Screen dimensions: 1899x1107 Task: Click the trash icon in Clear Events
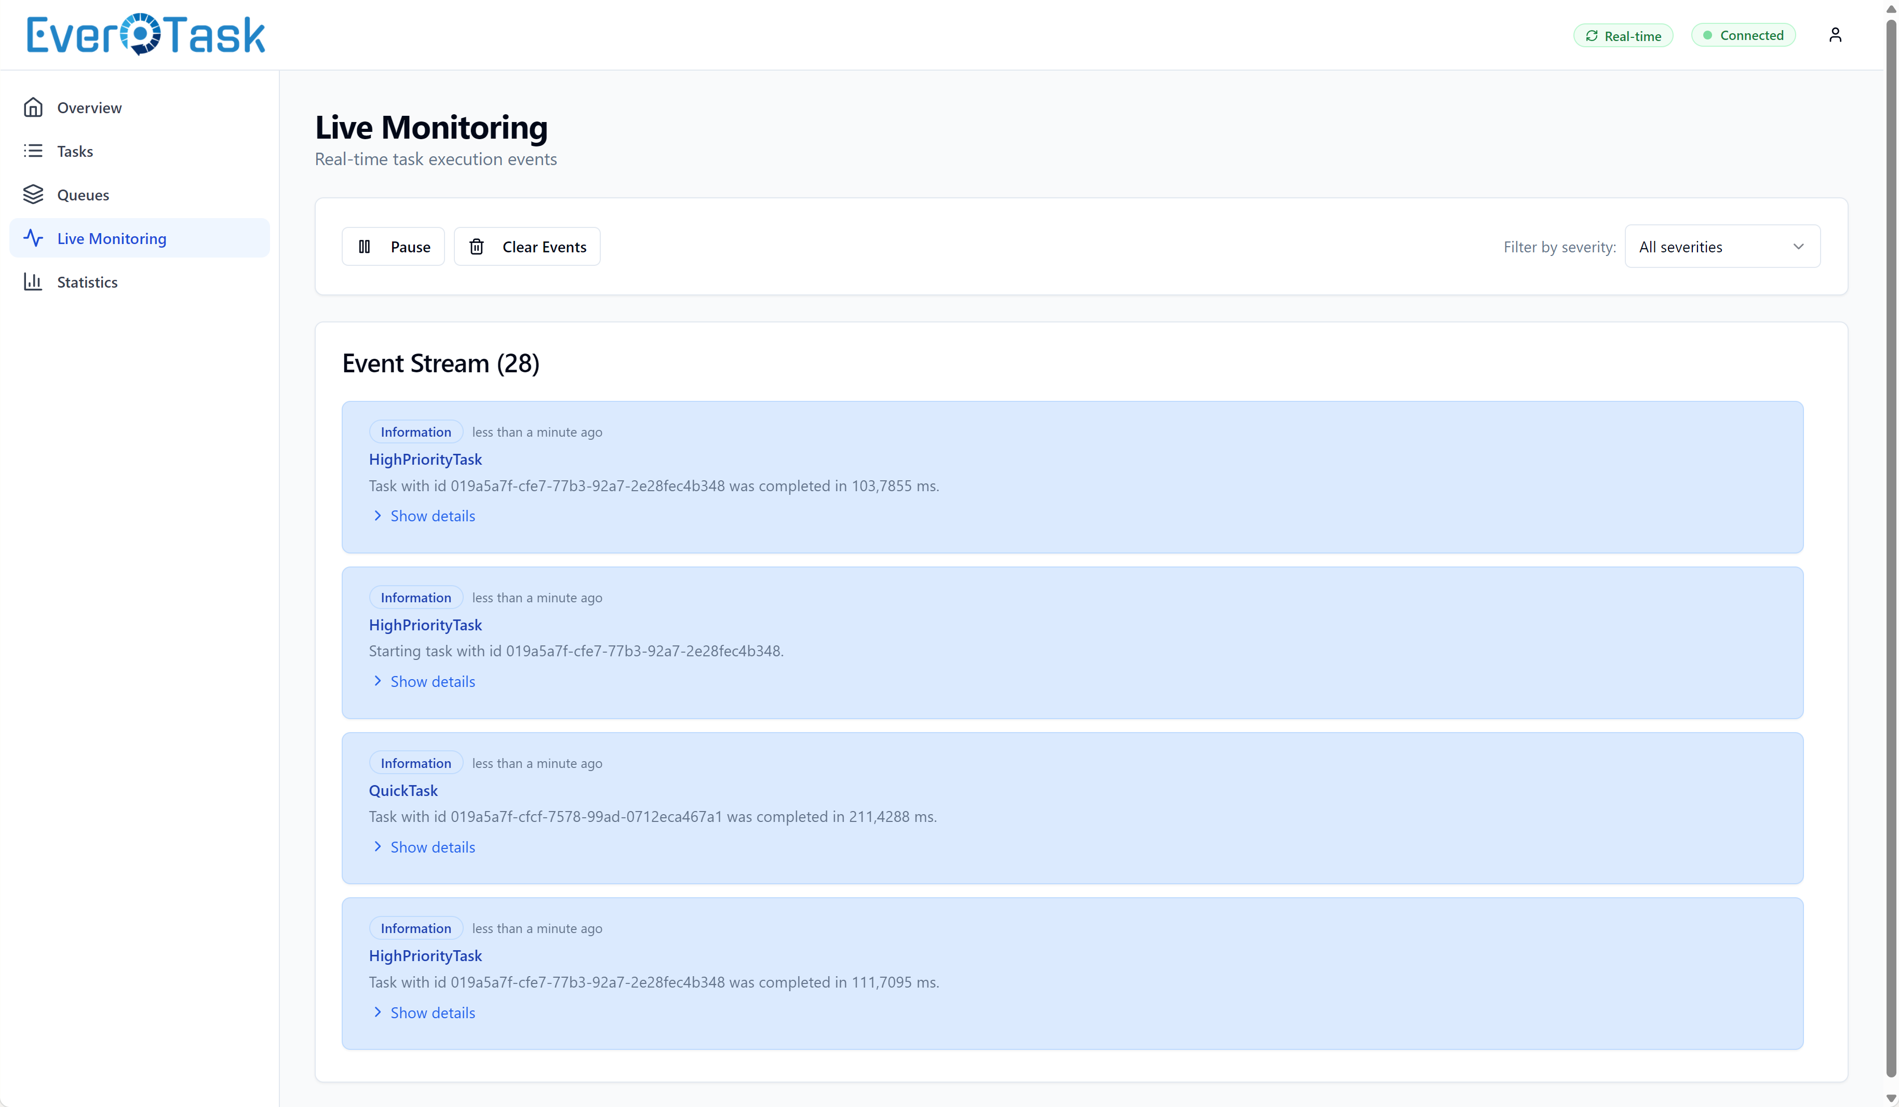point(476,247)
